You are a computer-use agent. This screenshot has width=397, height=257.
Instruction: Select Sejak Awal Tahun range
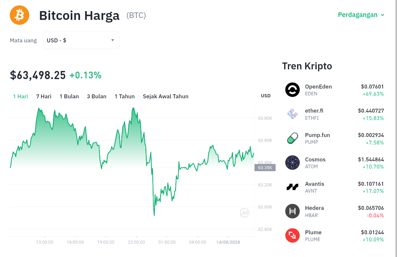(x=166, y=96)
